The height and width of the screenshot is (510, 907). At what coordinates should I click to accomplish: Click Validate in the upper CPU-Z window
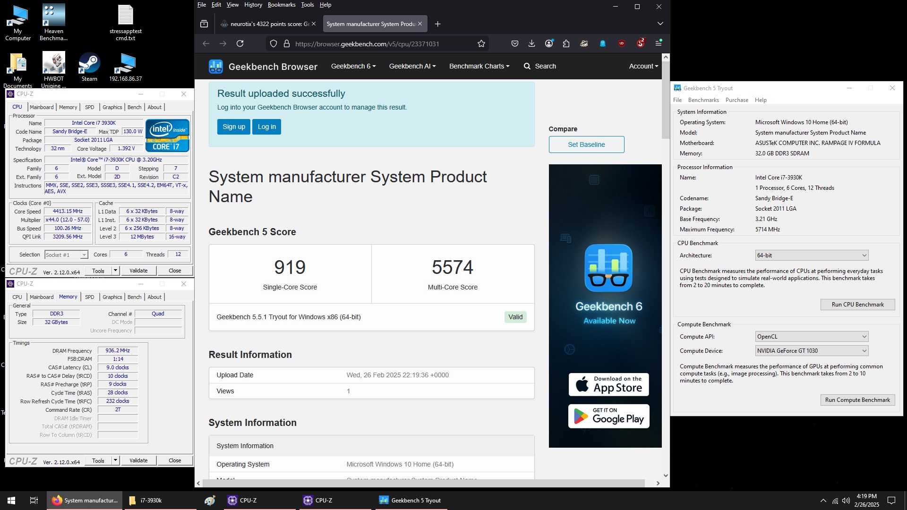pyautogui.click(x=138, y=271)
